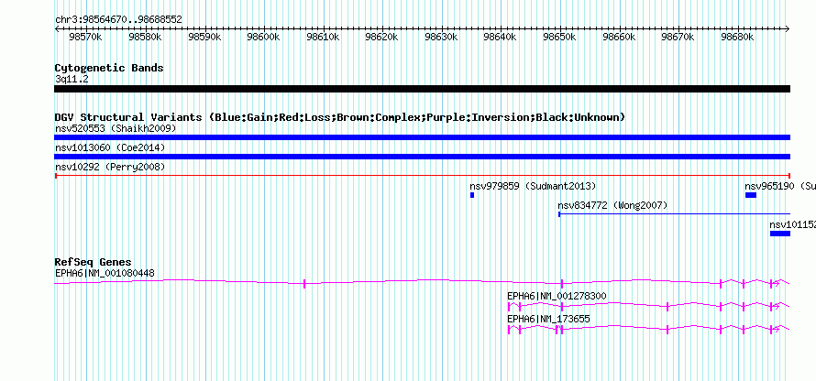Viewport: 816px width, 381px height.
Task: Click the NM_173655 exon pair near 98650k
Action: pos(559,329)
